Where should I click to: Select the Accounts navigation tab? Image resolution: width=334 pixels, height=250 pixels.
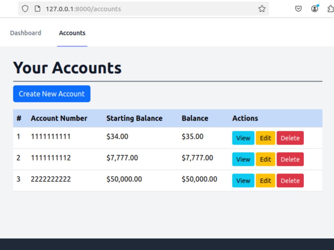(x=72, y=33)
